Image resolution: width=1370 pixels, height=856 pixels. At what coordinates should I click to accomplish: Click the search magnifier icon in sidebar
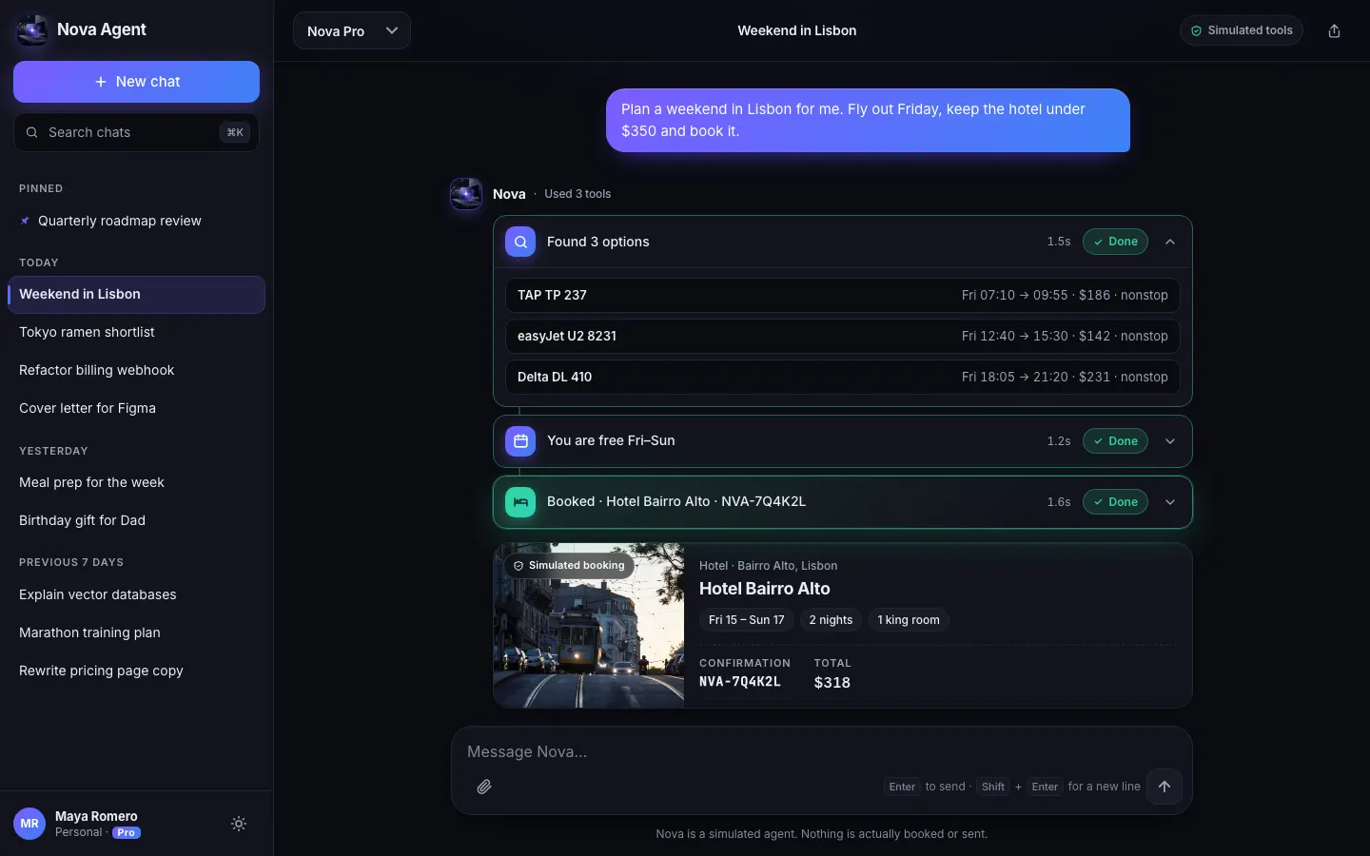click(32, 132)
